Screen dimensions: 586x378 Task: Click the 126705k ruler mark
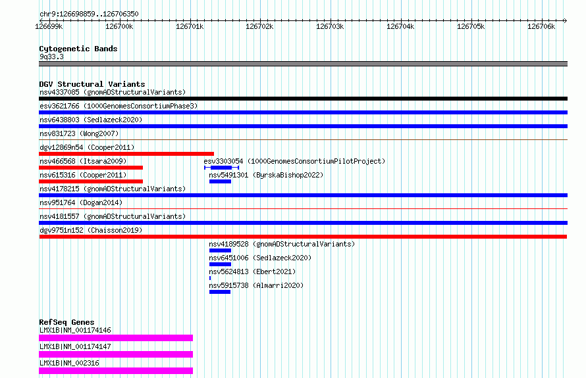471,26
